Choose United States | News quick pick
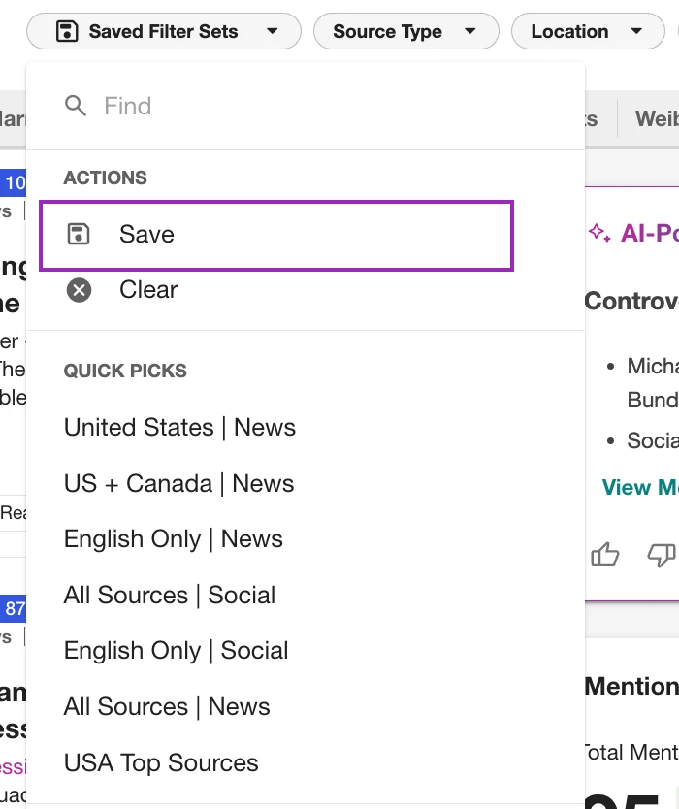This screenshot has height=809, width=679. pos(179,428)
